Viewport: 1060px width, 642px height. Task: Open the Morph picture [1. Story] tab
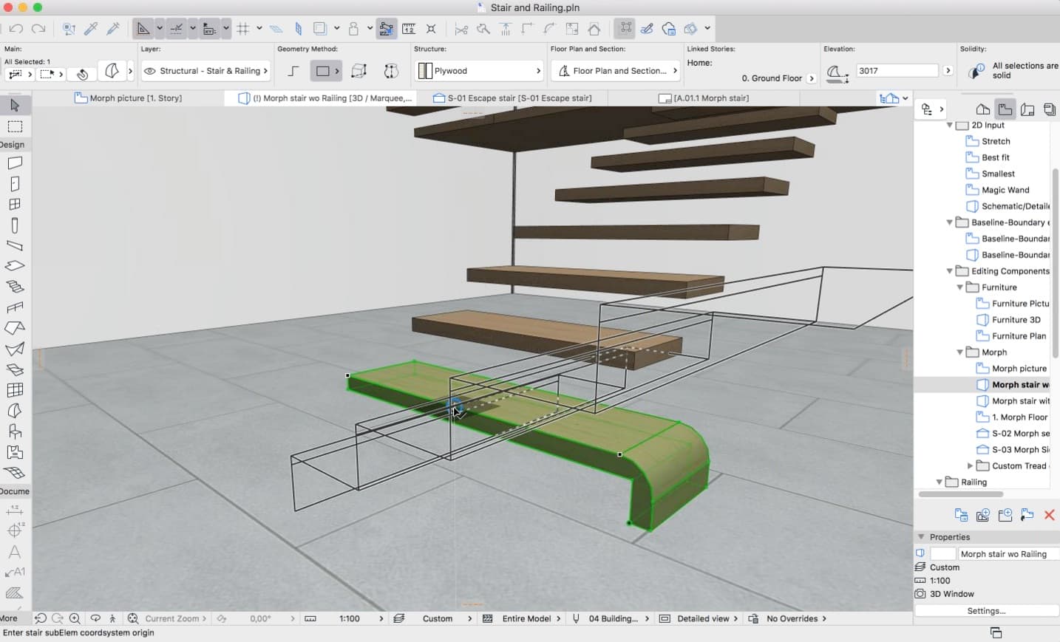[x=129, y=98]
